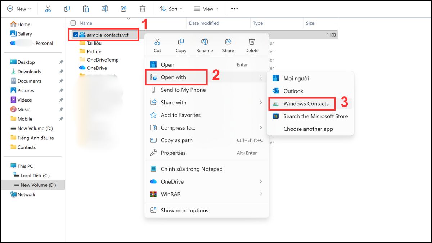432x243 pixels.
Task: Click the Share icon in the toolbar
Action: [x=123, y=9]
